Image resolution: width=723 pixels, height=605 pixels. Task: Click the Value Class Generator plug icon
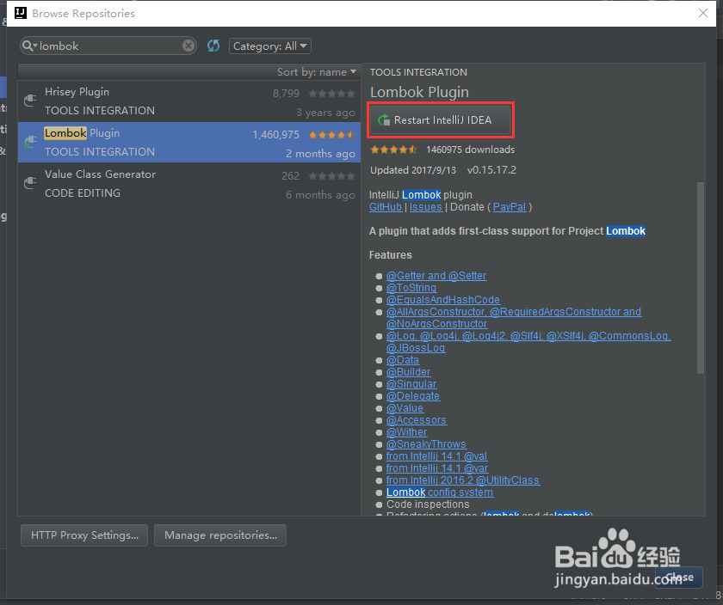coord(30,183)
